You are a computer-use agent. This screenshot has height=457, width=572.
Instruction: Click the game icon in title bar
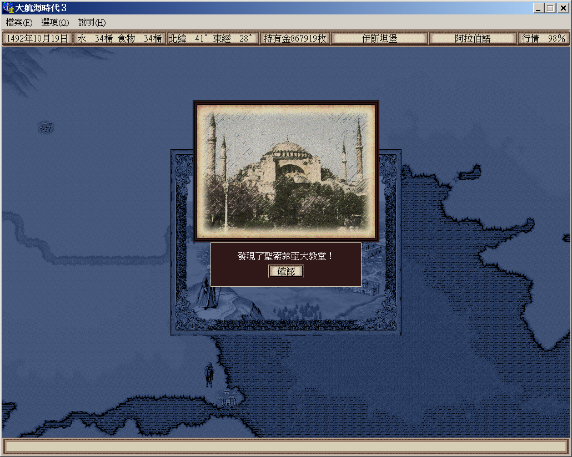click(x=8, y=8)
